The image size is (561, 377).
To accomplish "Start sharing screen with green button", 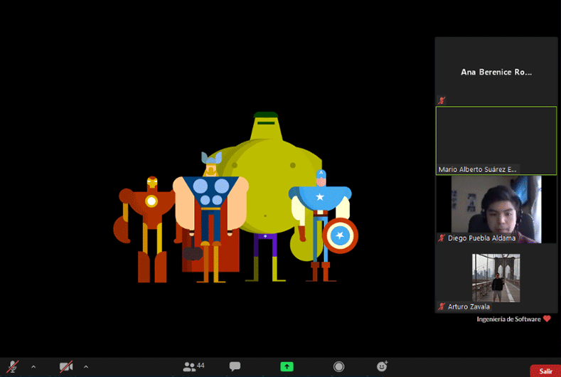I will (287, 366).
